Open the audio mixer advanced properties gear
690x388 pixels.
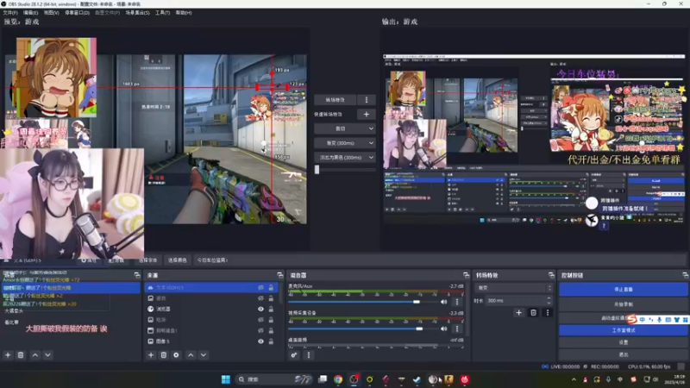click(294, 355)
